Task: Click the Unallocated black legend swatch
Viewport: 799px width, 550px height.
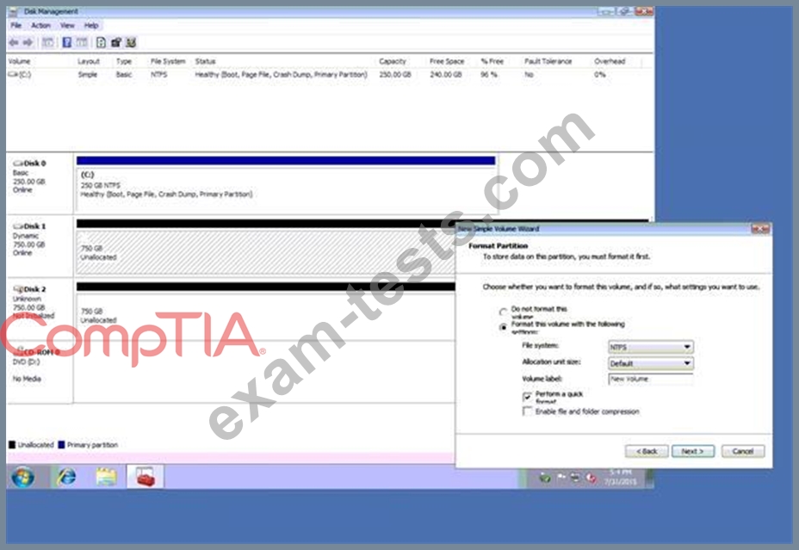Action: pos(12,445)
